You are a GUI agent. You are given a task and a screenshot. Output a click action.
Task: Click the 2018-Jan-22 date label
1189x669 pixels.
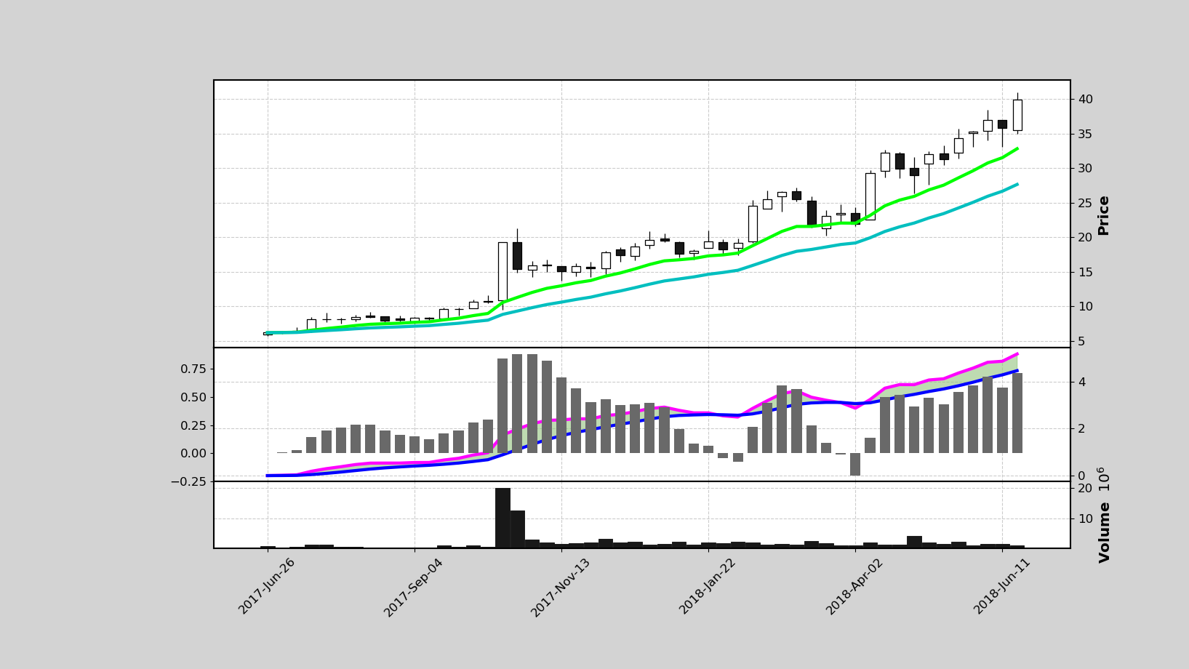point(708,586)
